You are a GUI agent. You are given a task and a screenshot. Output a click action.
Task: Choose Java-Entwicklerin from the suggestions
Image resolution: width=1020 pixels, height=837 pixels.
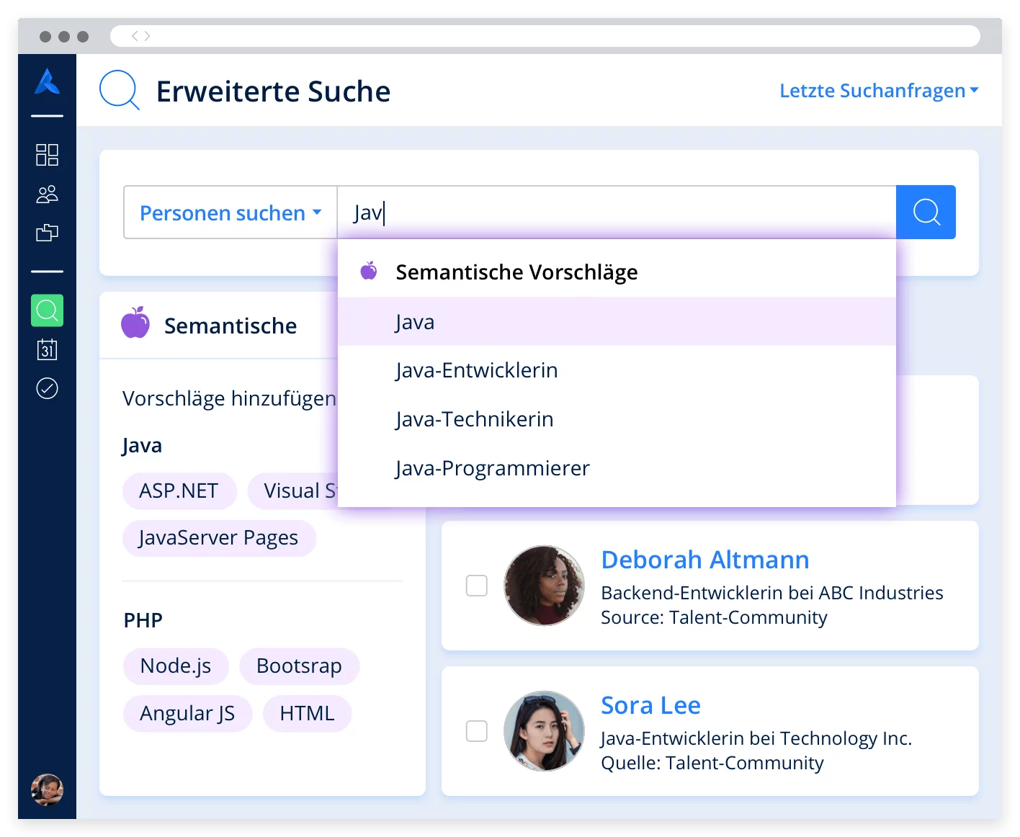coord(477,370)
